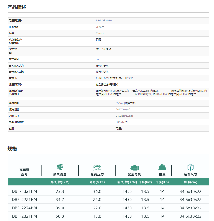
Task: Click the 转/分钟(R/M) column header
Action: pyautogui.click(x=127, y=182)
